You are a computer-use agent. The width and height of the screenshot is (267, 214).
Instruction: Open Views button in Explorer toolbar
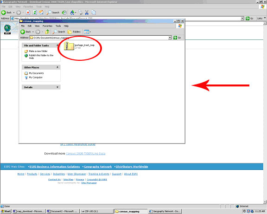87,32
